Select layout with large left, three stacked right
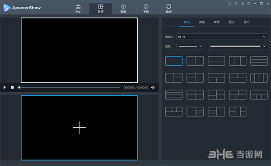Viewport: 271px width, 166px height. click(x=195, y=112)
